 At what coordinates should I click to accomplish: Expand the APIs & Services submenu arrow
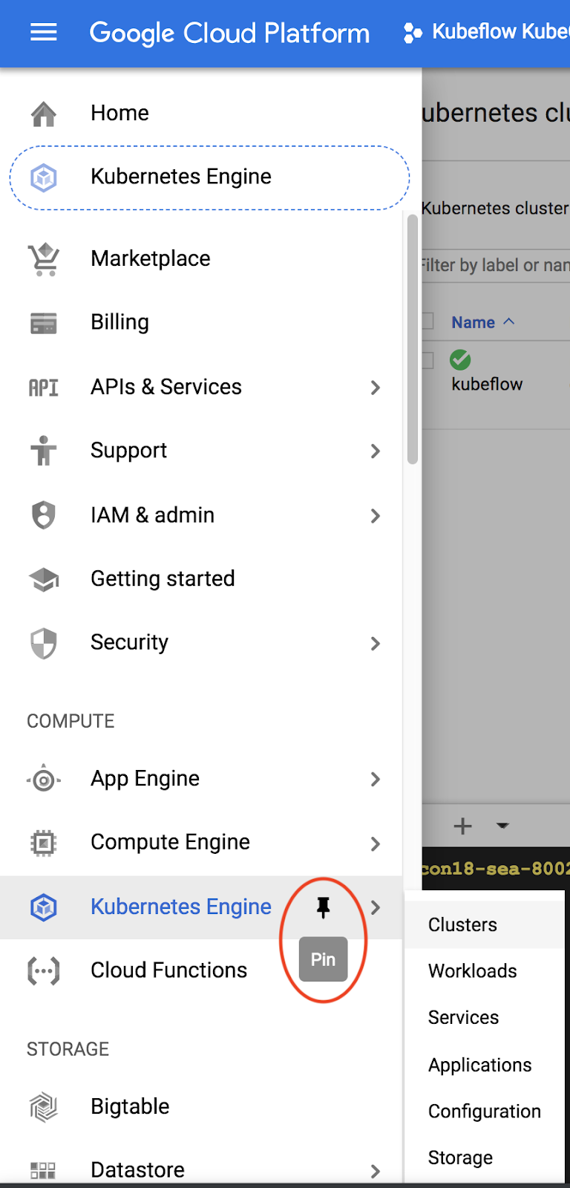coord(376,388)
